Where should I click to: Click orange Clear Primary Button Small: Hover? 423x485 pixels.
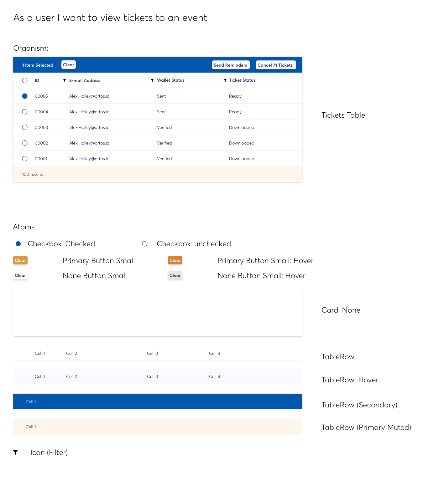pos(175,260)
